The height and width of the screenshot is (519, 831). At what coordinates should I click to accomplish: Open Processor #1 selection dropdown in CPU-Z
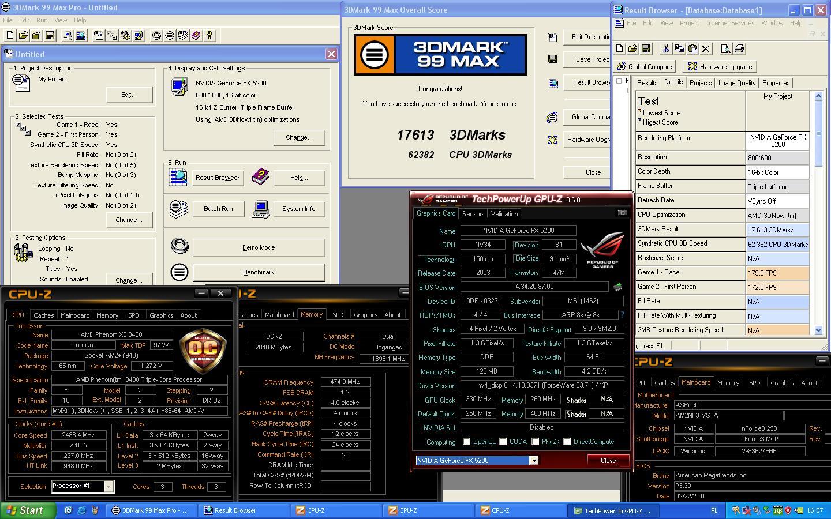[108, 487]
